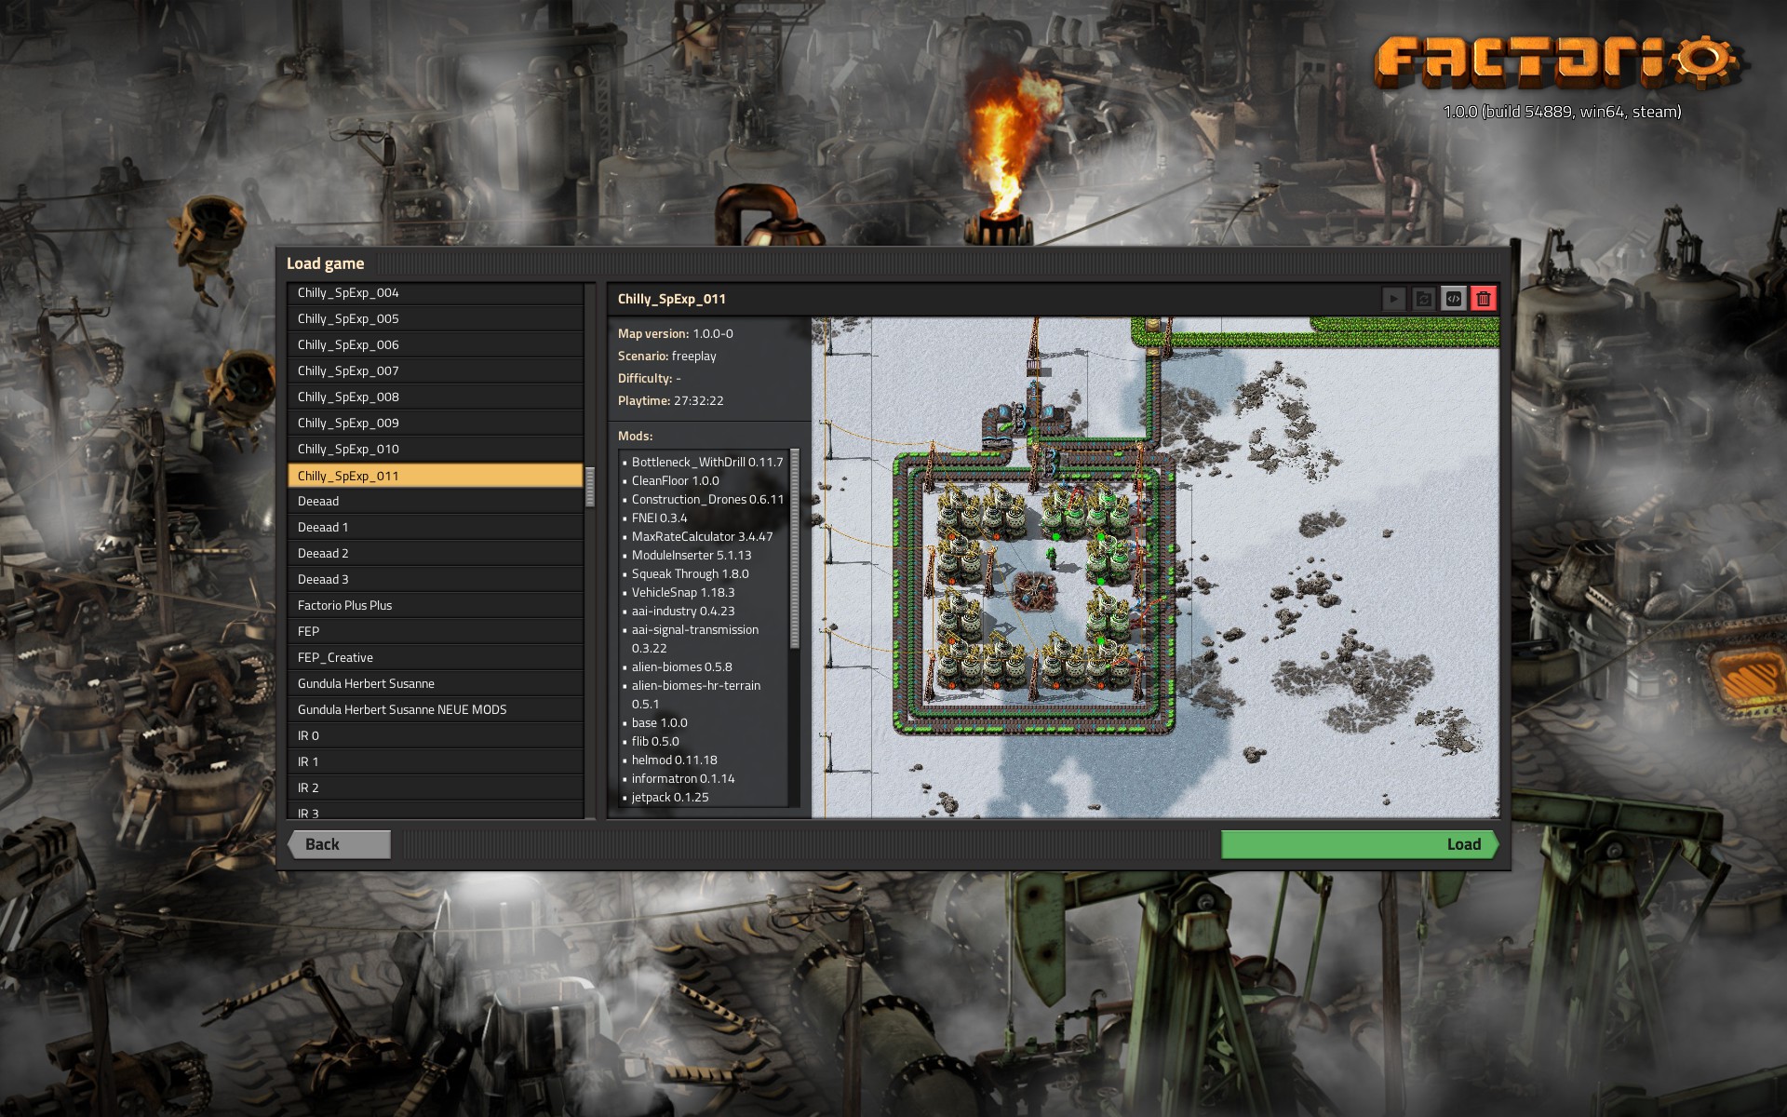1787x1117 pixels.
Task: Click the helmod 0.11.18 mod entry
Action: click(x=674, y=760)
